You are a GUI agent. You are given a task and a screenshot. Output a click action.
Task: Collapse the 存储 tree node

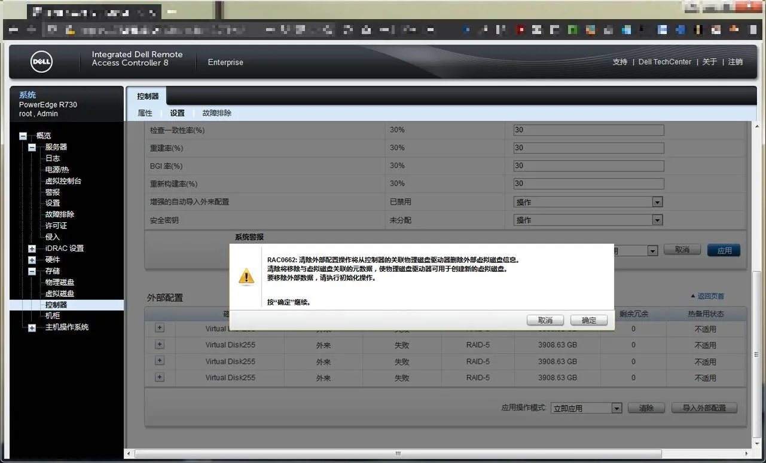[32, 271]
